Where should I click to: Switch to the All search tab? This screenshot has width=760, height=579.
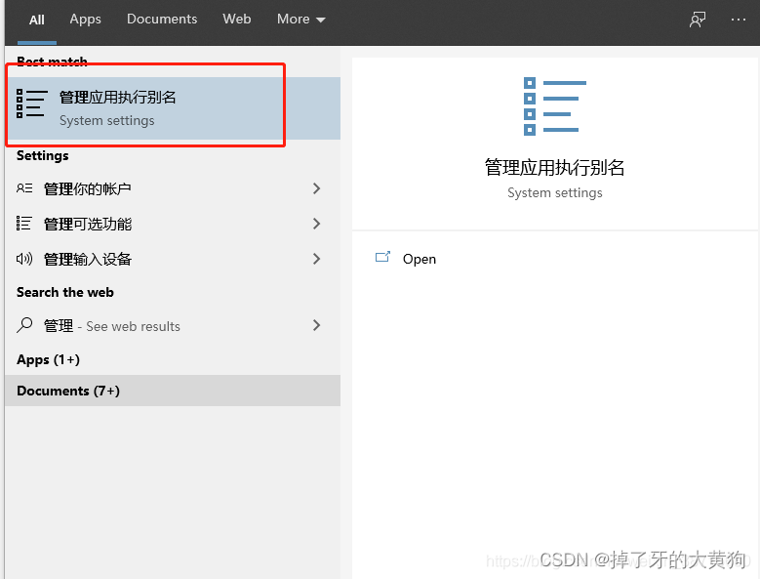[x=36, y=20]
